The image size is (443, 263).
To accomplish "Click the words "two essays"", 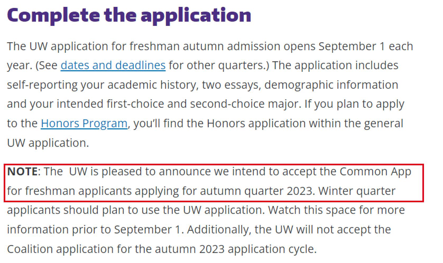I will point(231,85).
